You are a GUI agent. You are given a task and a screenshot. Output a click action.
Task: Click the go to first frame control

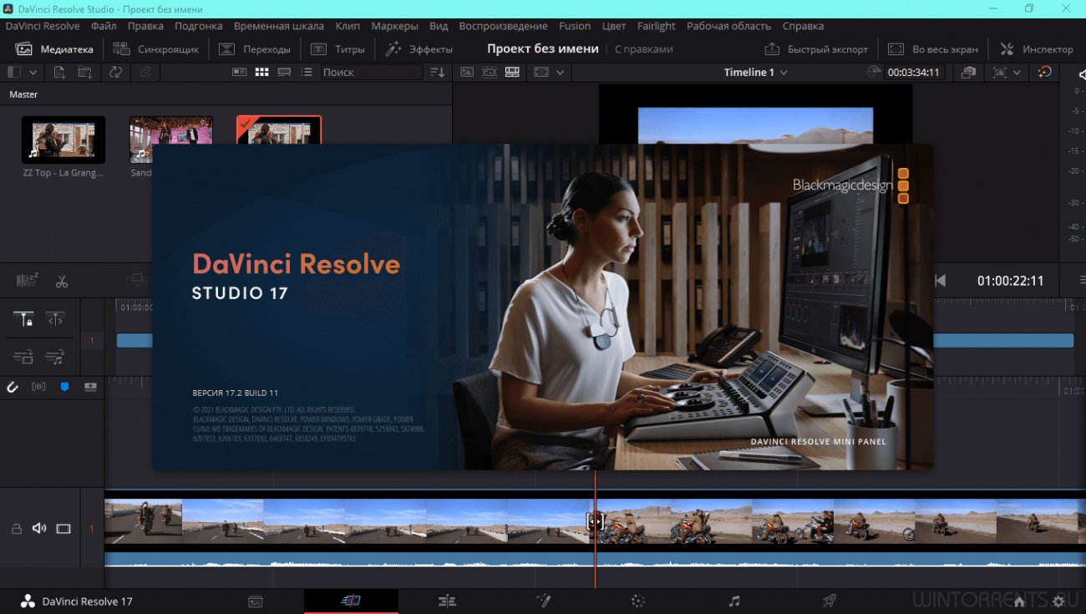(x=941, y=281)
